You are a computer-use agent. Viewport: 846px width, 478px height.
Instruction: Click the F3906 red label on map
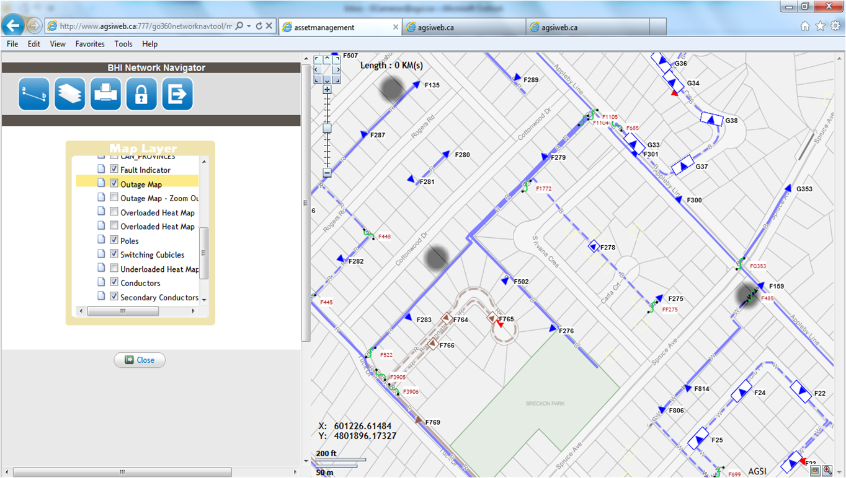click(x=411, y=392)
